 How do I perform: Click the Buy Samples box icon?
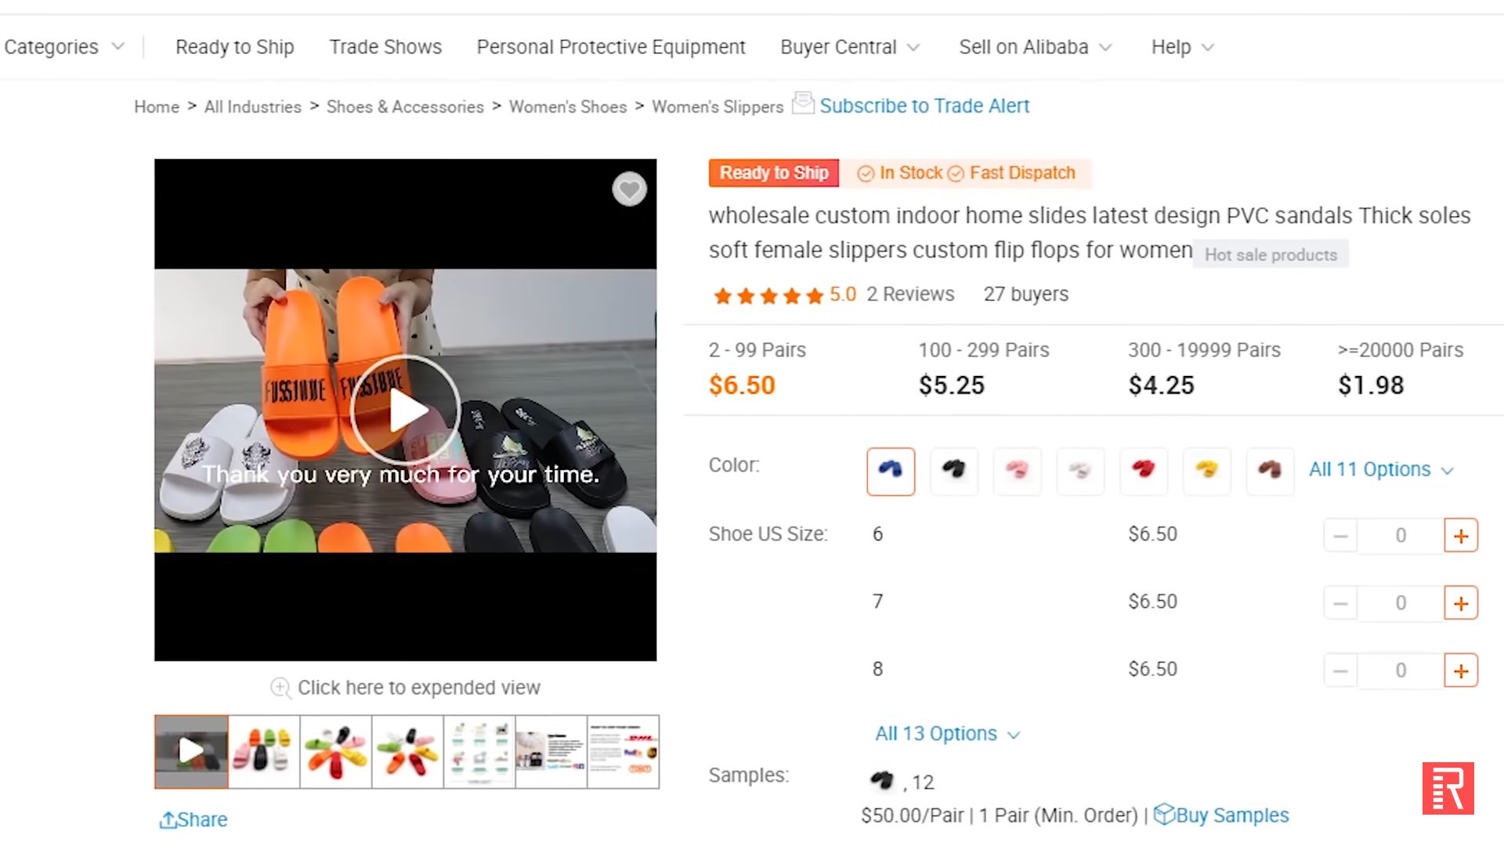(x=1164, y=815)
